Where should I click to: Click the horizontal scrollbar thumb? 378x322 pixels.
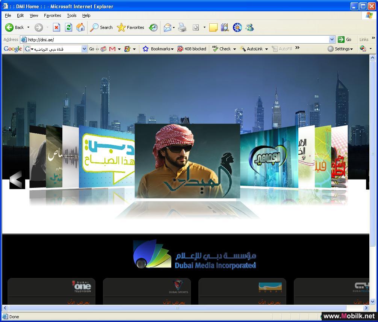[177, 308]
